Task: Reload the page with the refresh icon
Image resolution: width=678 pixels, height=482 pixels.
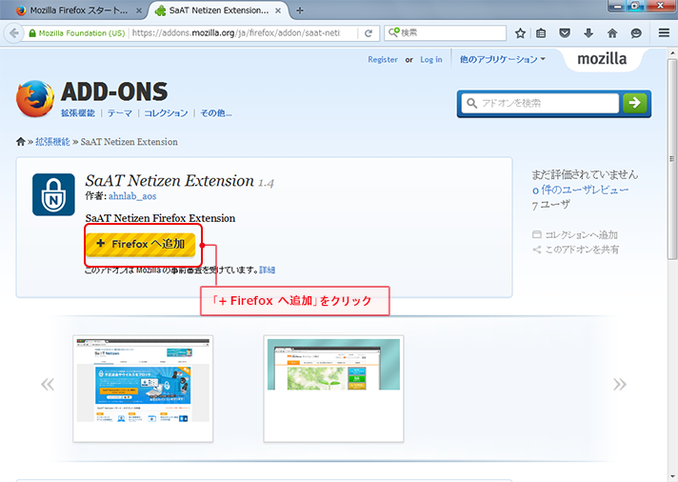Action: (369, 33)
